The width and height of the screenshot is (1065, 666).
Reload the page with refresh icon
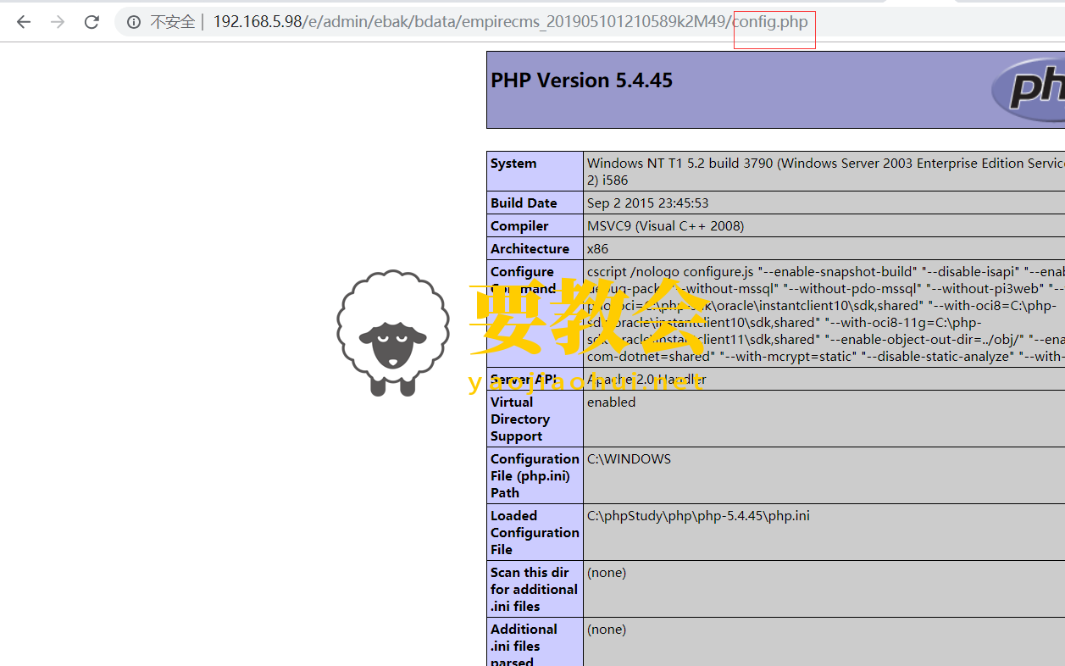tap(92, 22)
